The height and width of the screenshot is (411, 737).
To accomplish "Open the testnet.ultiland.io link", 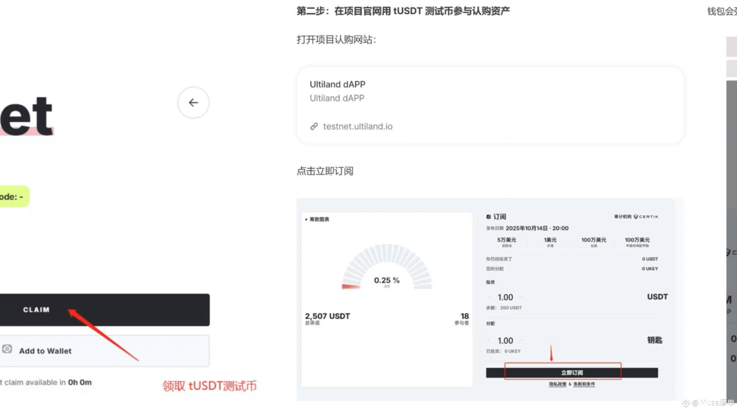I will [357, 126].
